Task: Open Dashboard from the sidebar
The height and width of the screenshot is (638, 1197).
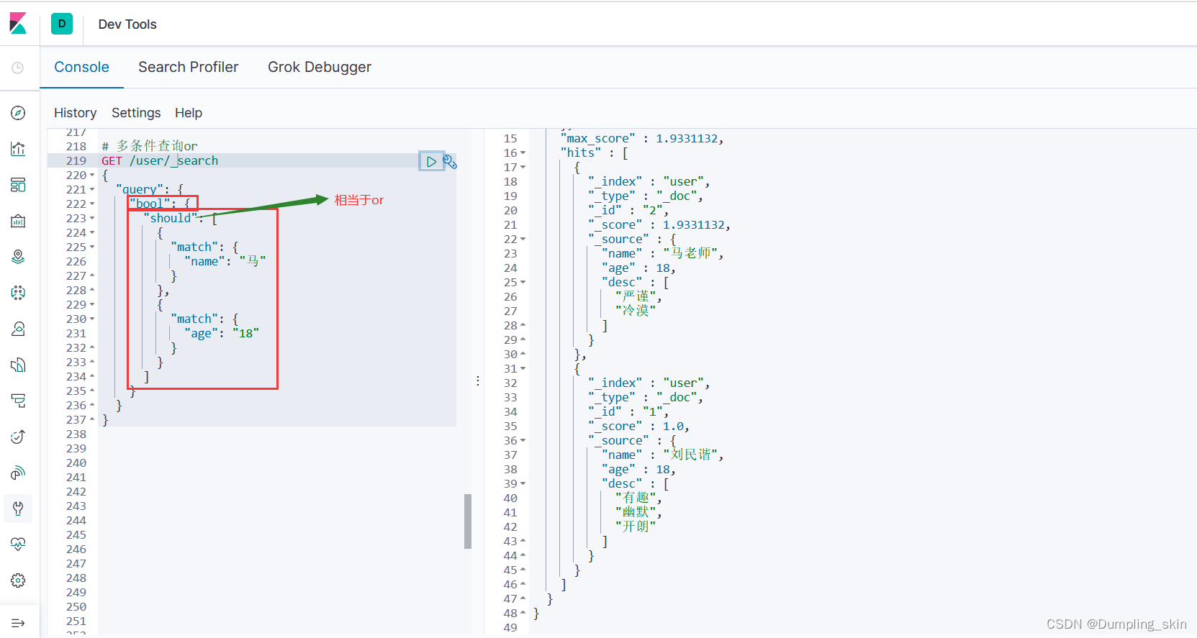Action: (18, 185)
